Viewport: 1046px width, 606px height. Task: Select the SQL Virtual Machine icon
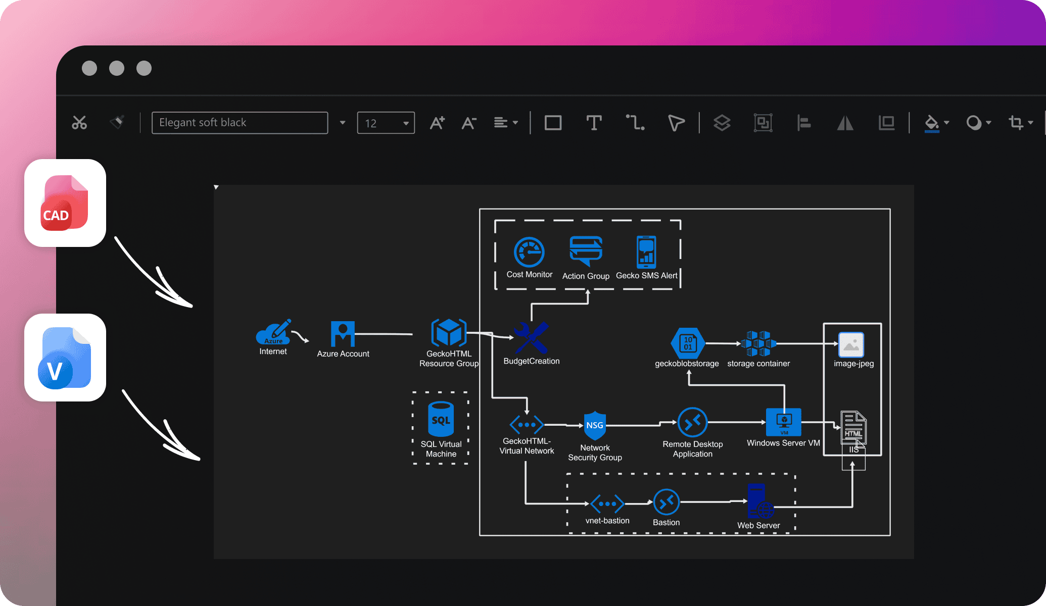click(x=441, y=419)
